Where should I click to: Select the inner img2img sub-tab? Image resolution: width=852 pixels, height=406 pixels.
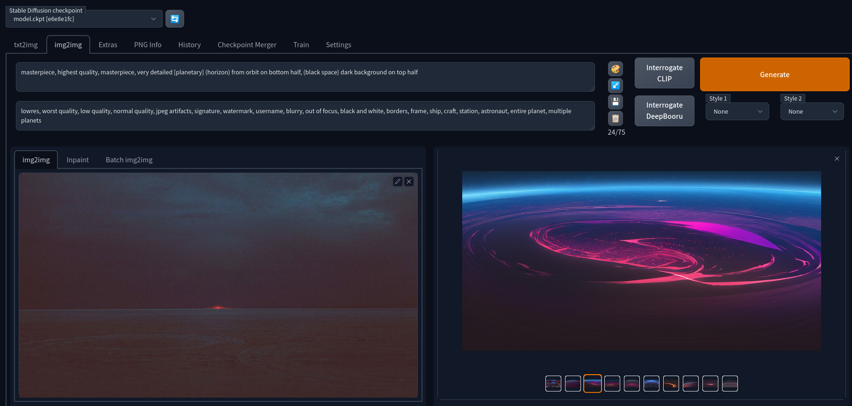click(36, 160)
